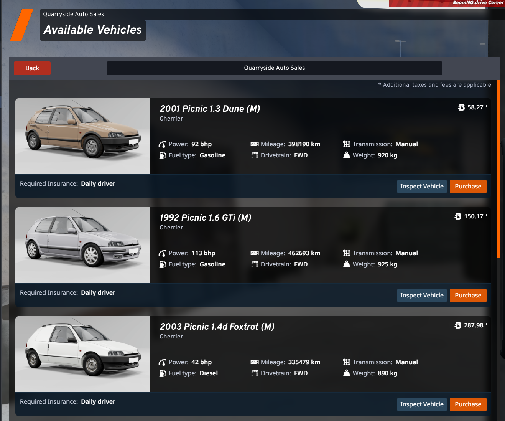The image size is (505, 421).
Task: Click the power gauge icon for 42 bhp
Action: tap(163, 362)
